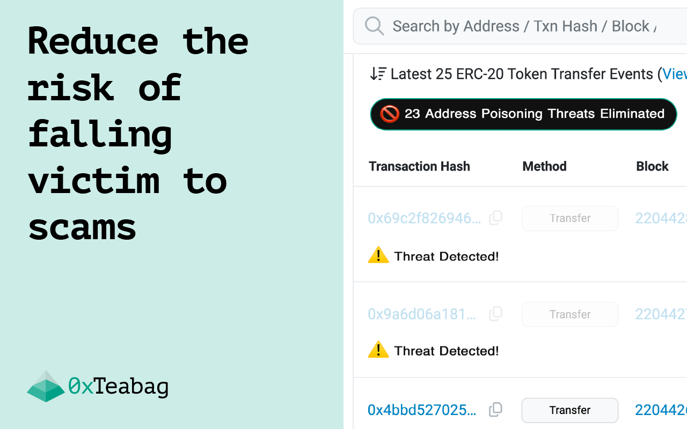The height and width of the screenshot is (429, 687).
Task: Click the first faded Transfer button
Action: (570, 218)
